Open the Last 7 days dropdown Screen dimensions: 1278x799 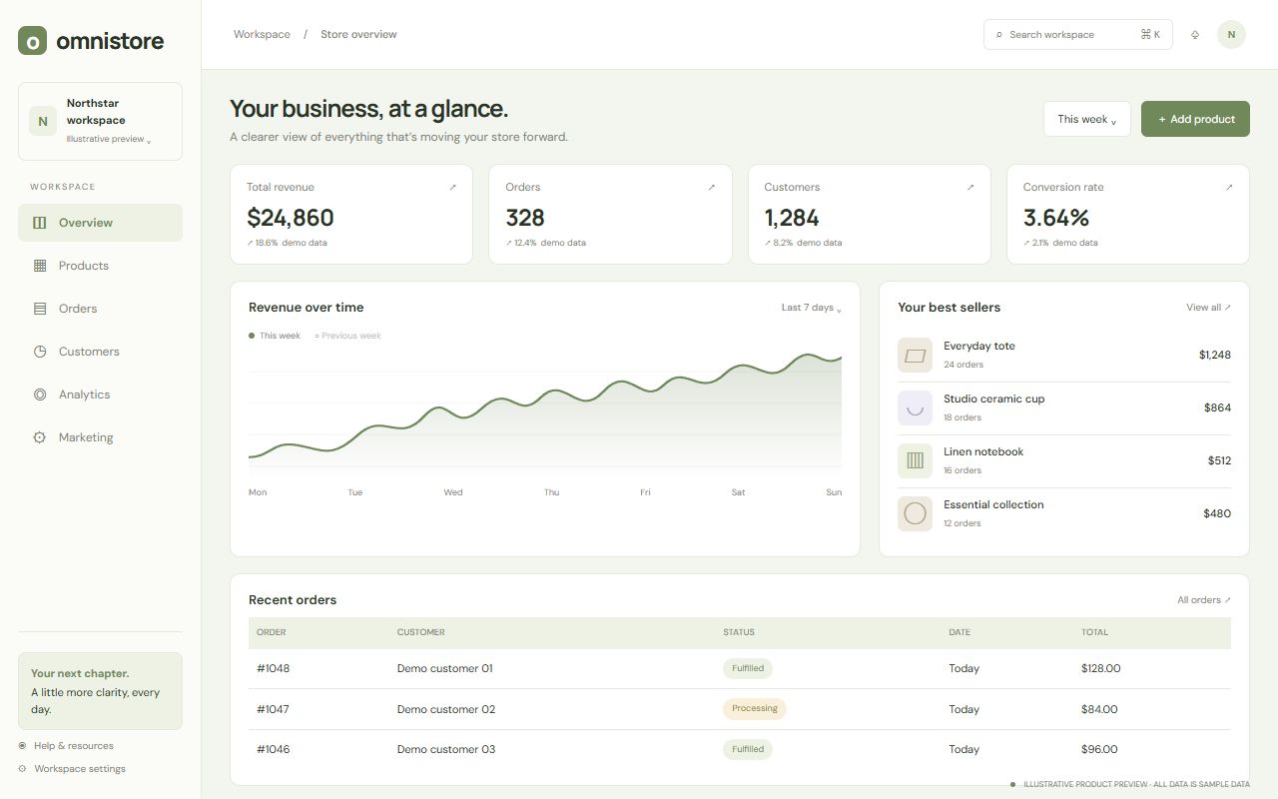(812, 308)
